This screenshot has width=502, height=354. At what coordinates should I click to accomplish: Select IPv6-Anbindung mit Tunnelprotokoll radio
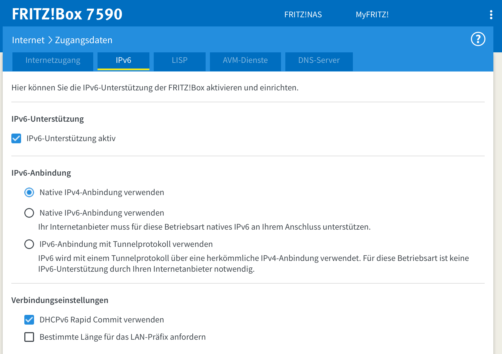click(x=29, y=244)
